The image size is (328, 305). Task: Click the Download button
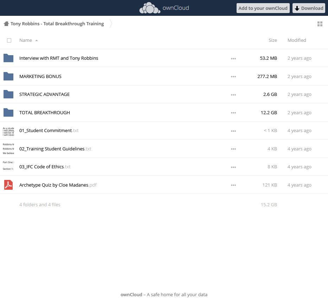tap(309, 8)
